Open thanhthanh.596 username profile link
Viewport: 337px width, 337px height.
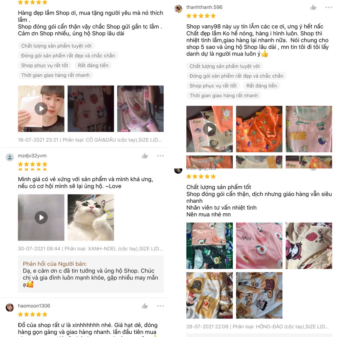coord(204,7)
